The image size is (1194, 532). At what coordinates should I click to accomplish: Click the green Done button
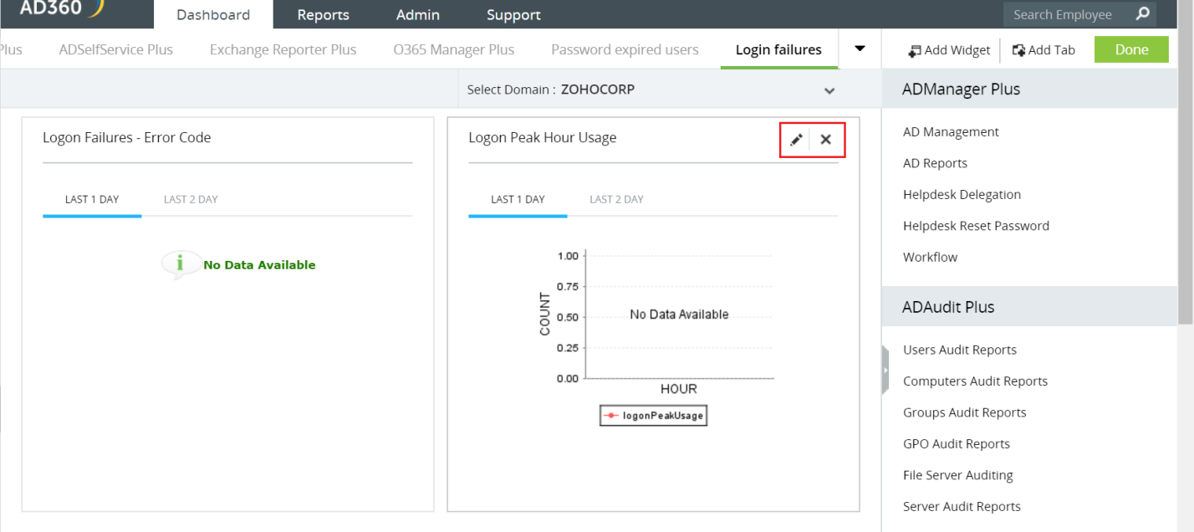tap(1131, 49)
